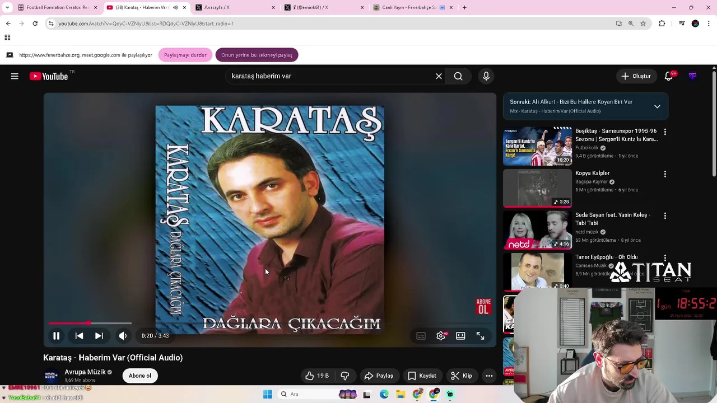717x403 pixels.
Task: Open Kopya Kalpler video thumbnail
Action: tap(537, 188)
